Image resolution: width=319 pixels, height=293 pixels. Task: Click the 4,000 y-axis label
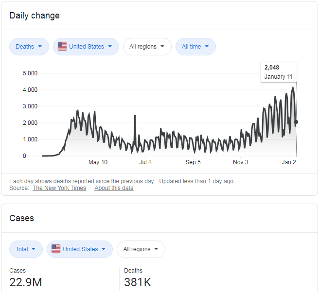click(x=30, y=90)
